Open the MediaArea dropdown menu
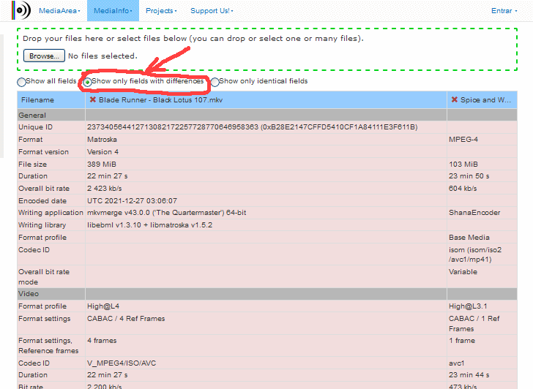533x389 pixels. [59, 10]
